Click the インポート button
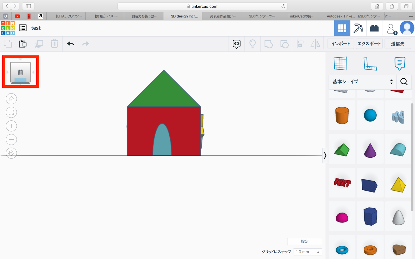The height and width of the screenshot is (259, 415). point(341,44)
